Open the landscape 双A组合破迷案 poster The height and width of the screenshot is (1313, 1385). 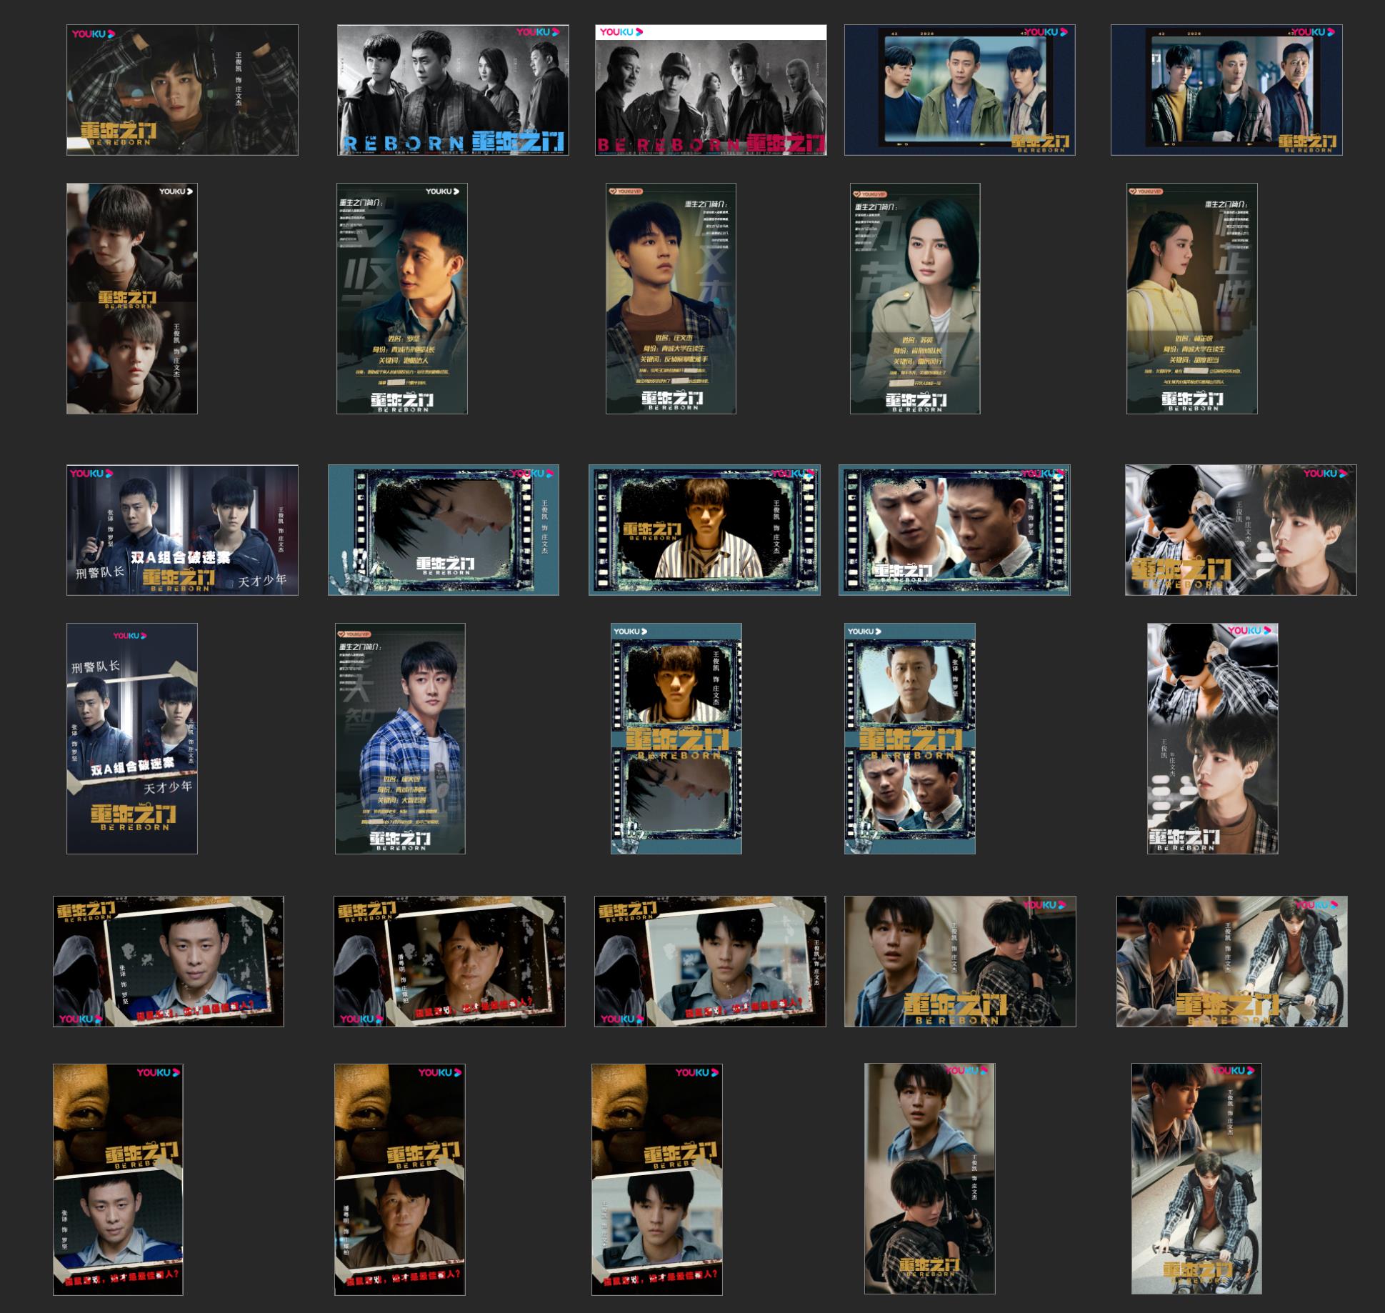182,530
